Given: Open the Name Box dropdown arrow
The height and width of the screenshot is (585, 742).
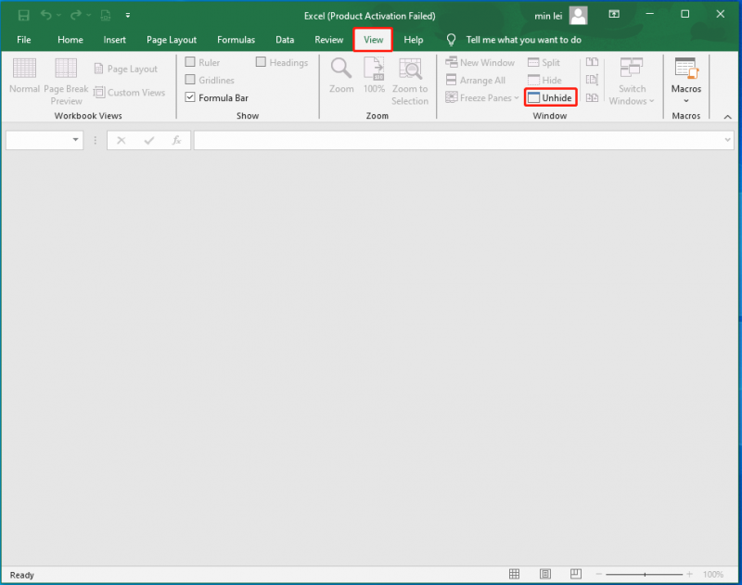Looking at the screenshot, I should coord(75,140).
